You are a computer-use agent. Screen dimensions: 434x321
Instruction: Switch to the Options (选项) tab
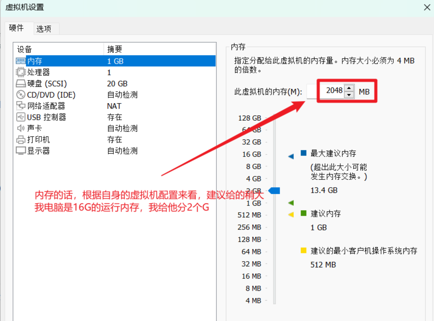coord(44,29)
